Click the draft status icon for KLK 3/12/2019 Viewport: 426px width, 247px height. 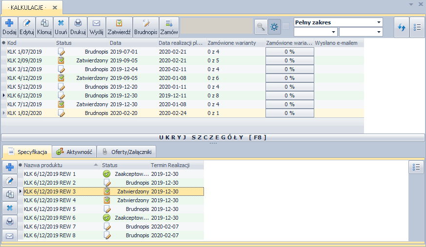tap(61, 69)
